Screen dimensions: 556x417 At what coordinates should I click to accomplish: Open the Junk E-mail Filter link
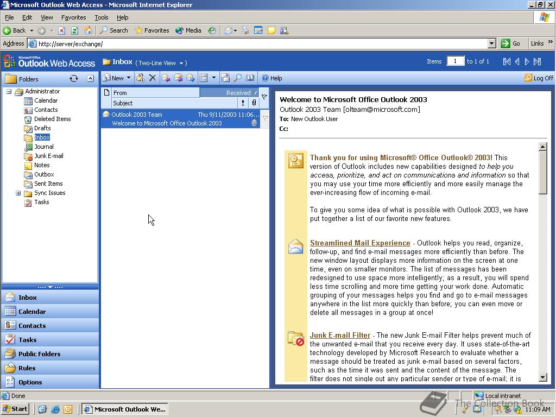pos(340,335)
